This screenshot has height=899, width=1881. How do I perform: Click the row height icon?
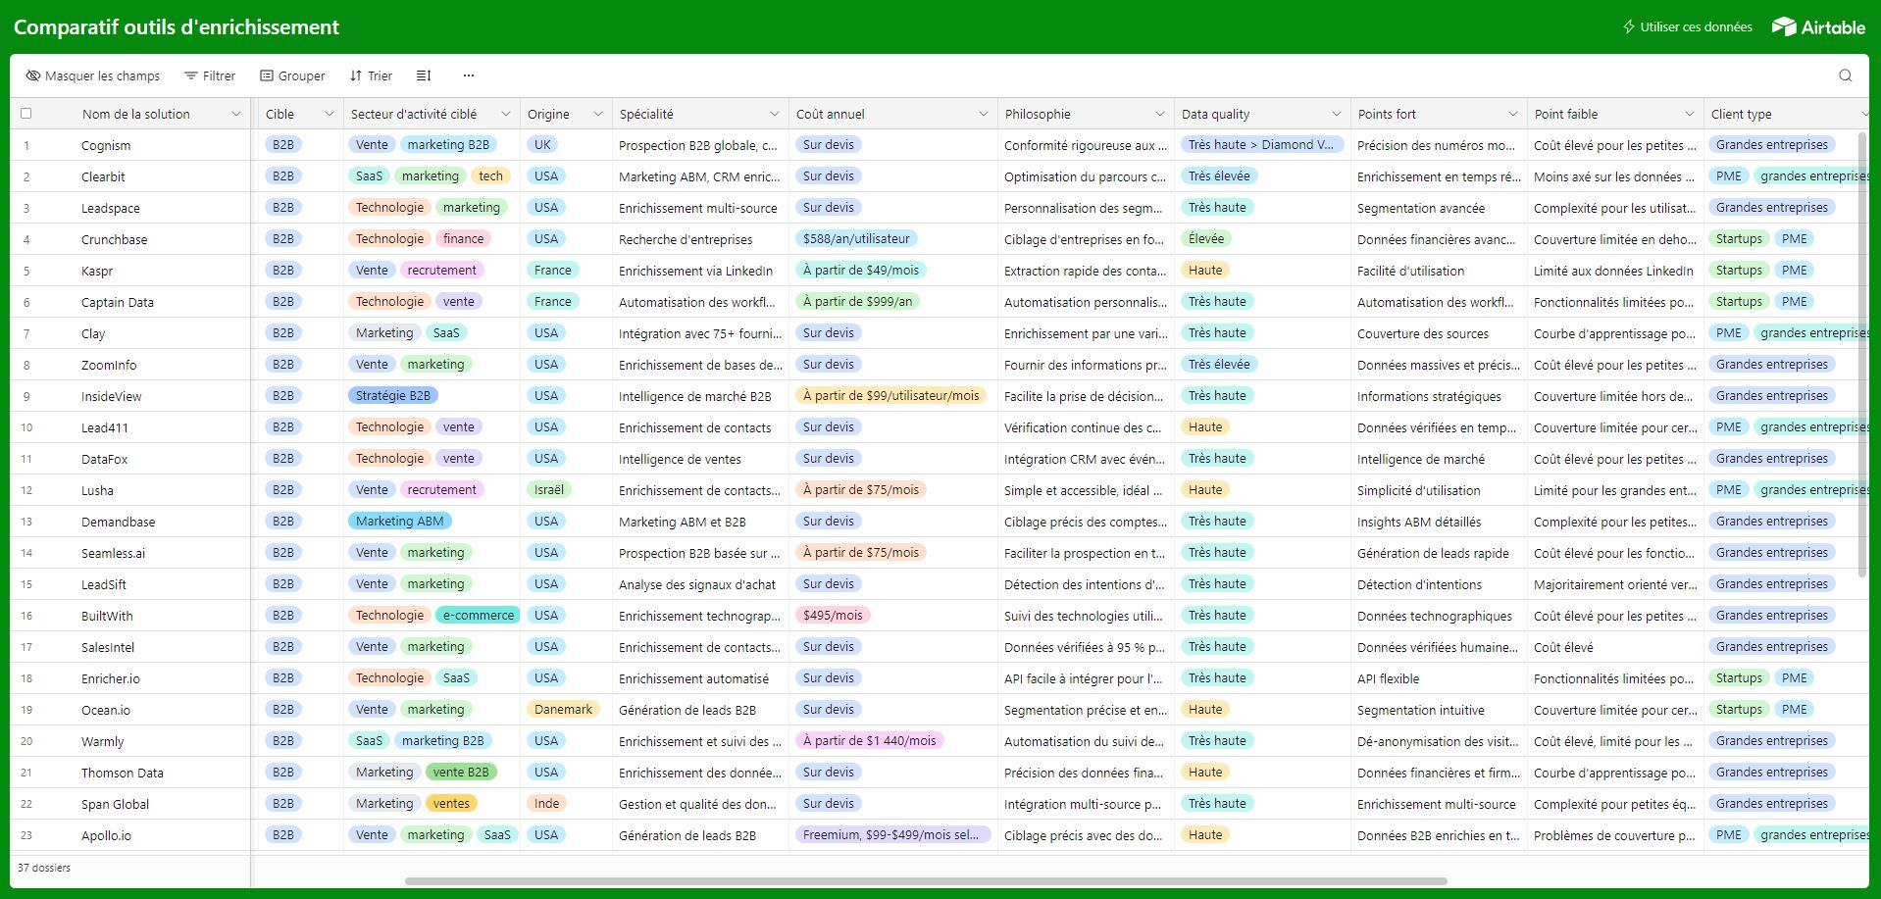[x=424, y=75]
